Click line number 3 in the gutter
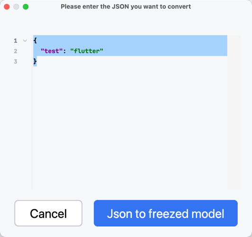Image resolution: width=252 pixels, height=237 pixels. (16, 62)
